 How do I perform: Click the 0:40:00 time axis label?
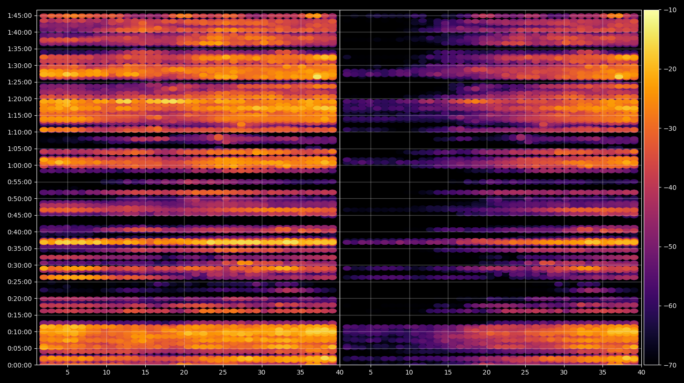click(x=20, y=232)
